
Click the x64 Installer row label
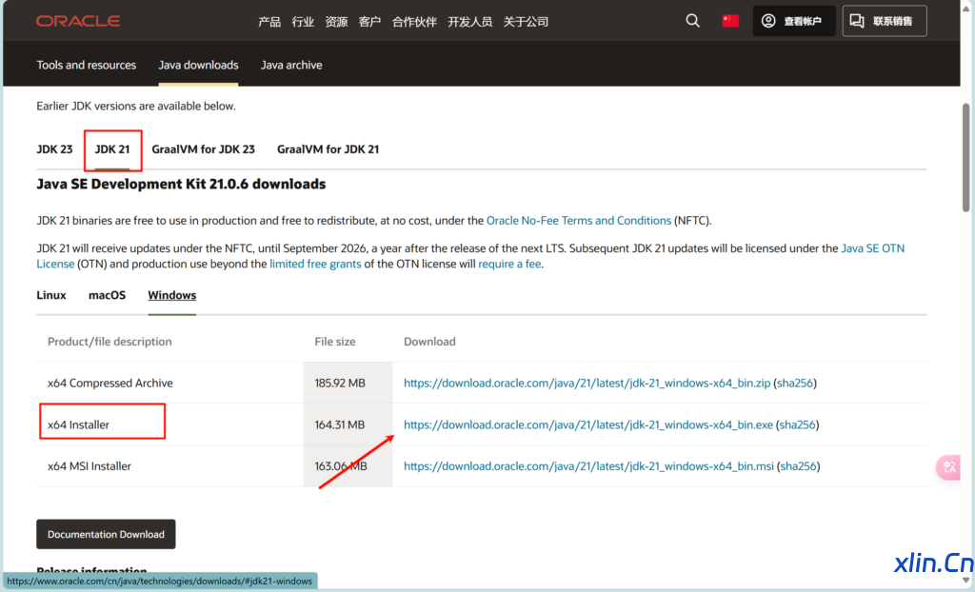[78, 424]
